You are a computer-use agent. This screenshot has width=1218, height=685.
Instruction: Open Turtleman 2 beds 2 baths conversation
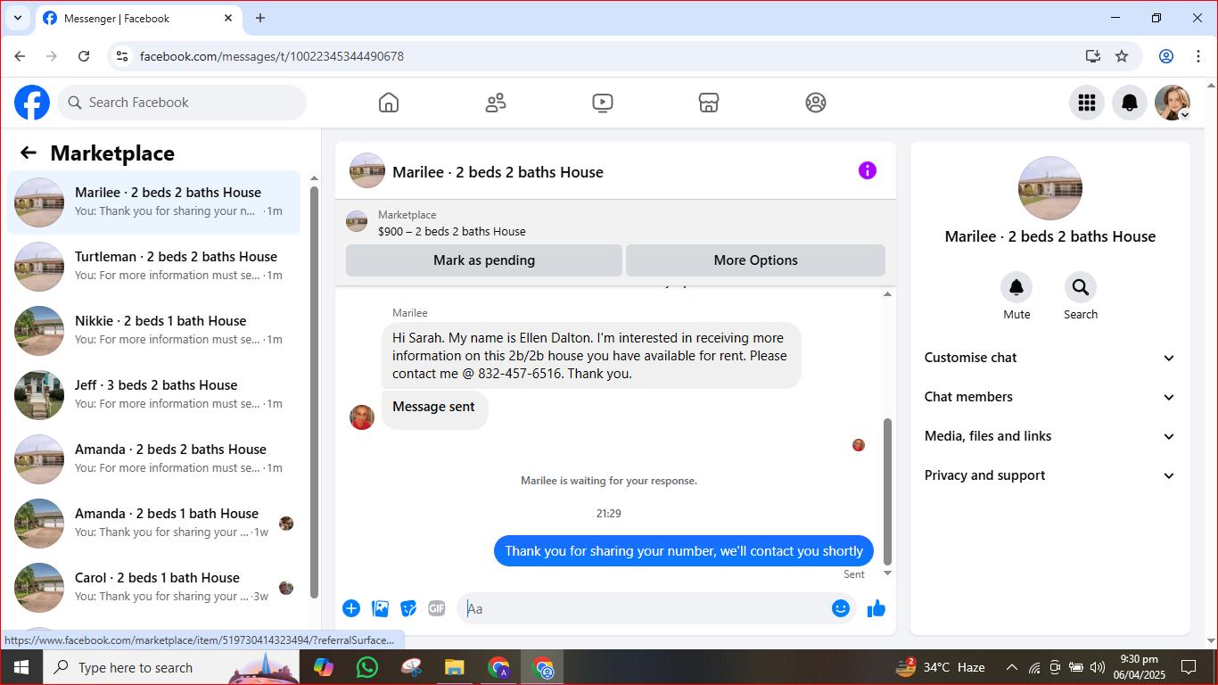(x=153, y=267)
